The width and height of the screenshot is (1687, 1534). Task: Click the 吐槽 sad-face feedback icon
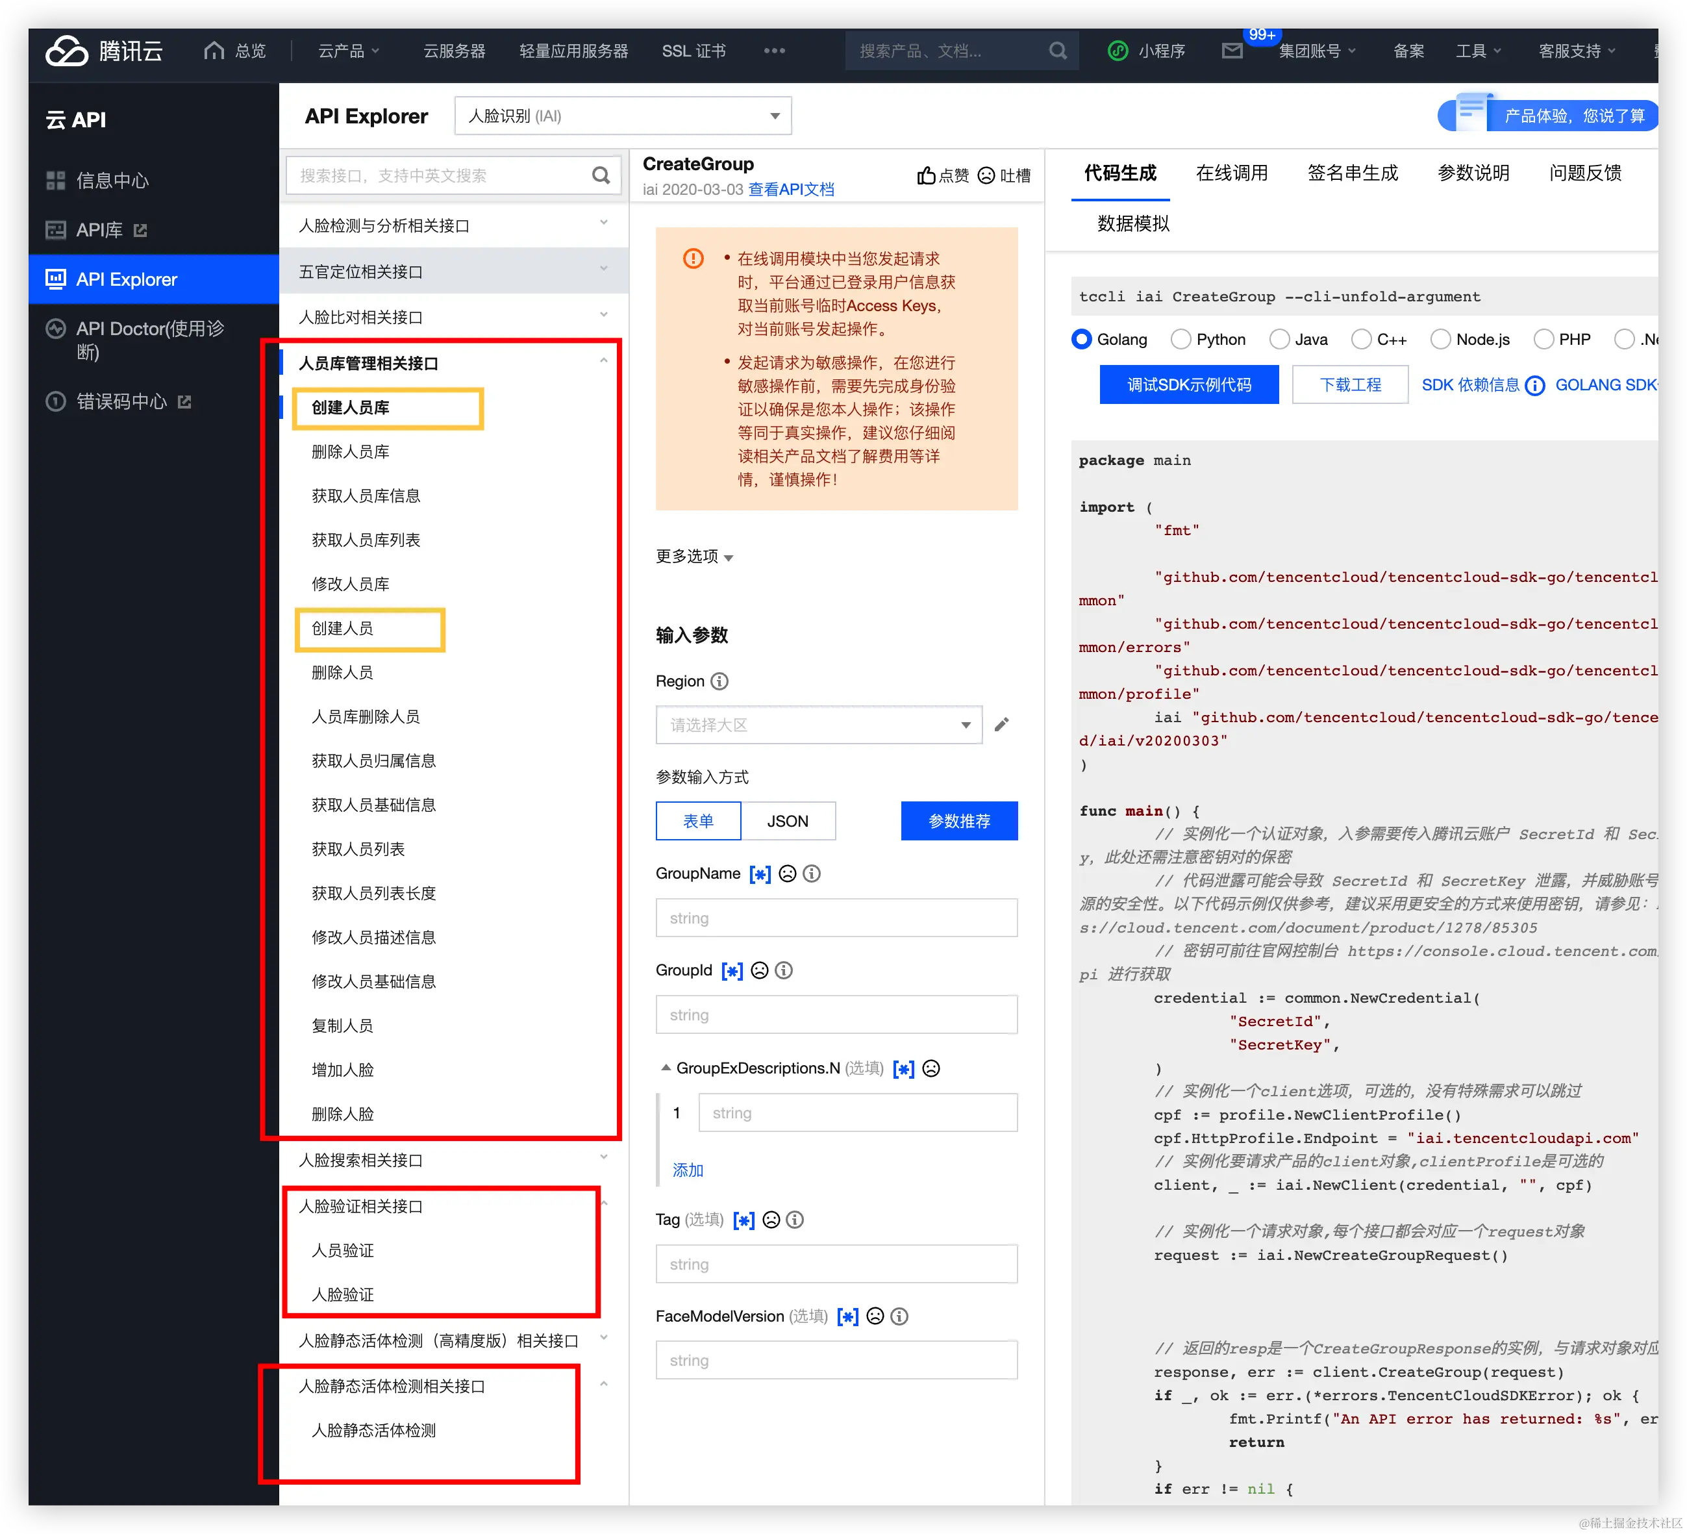tap(986, 176)
